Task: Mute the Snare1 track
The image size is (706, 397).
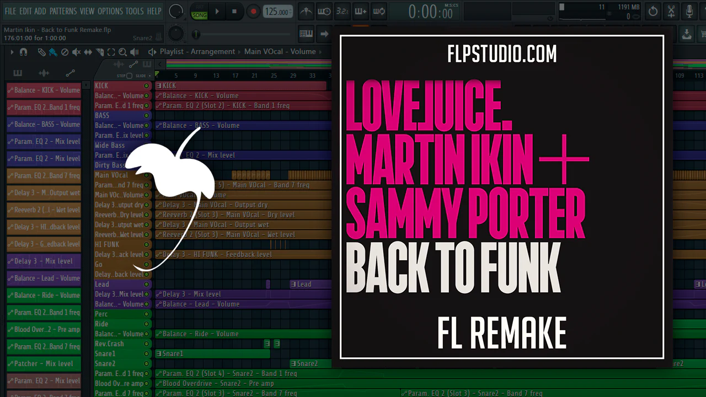Action: point(147,353)
